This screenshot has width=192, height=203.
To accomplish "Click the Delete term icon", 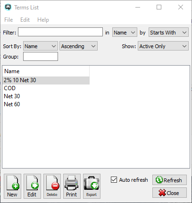I will click(52, 186).
